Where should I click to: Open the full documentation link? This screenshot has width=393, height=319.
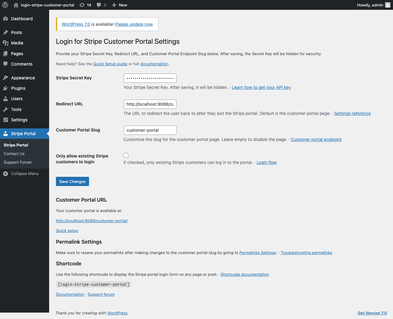click(x=154, y=64)
